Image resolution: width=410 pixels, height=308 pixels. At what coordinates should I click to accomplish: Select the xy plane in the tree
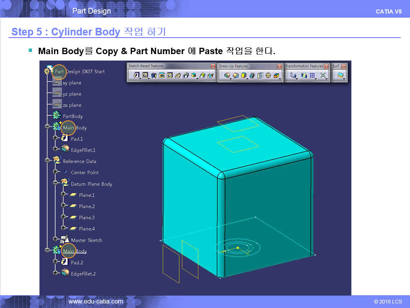tap(72, 83)
